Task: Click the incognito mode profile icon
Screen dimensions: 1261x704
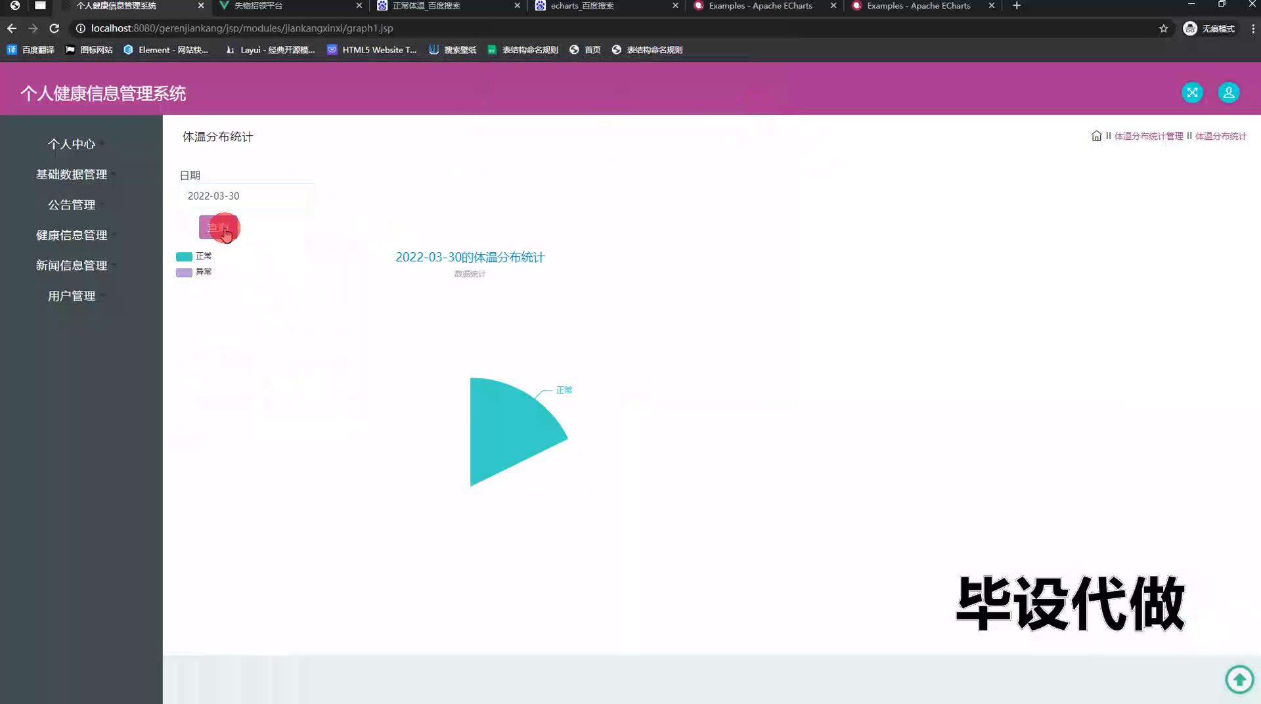Action: tap(1208, 28)
